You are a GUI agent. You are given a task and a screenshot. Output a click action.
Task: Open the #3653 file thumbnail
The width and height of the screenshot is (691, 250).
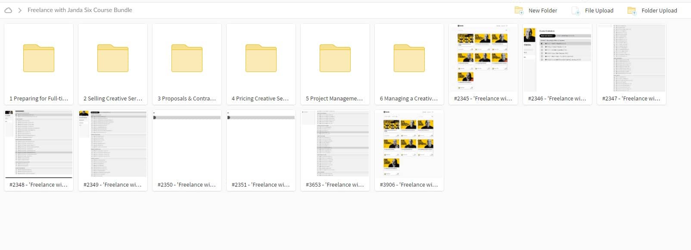click(335, 144)
